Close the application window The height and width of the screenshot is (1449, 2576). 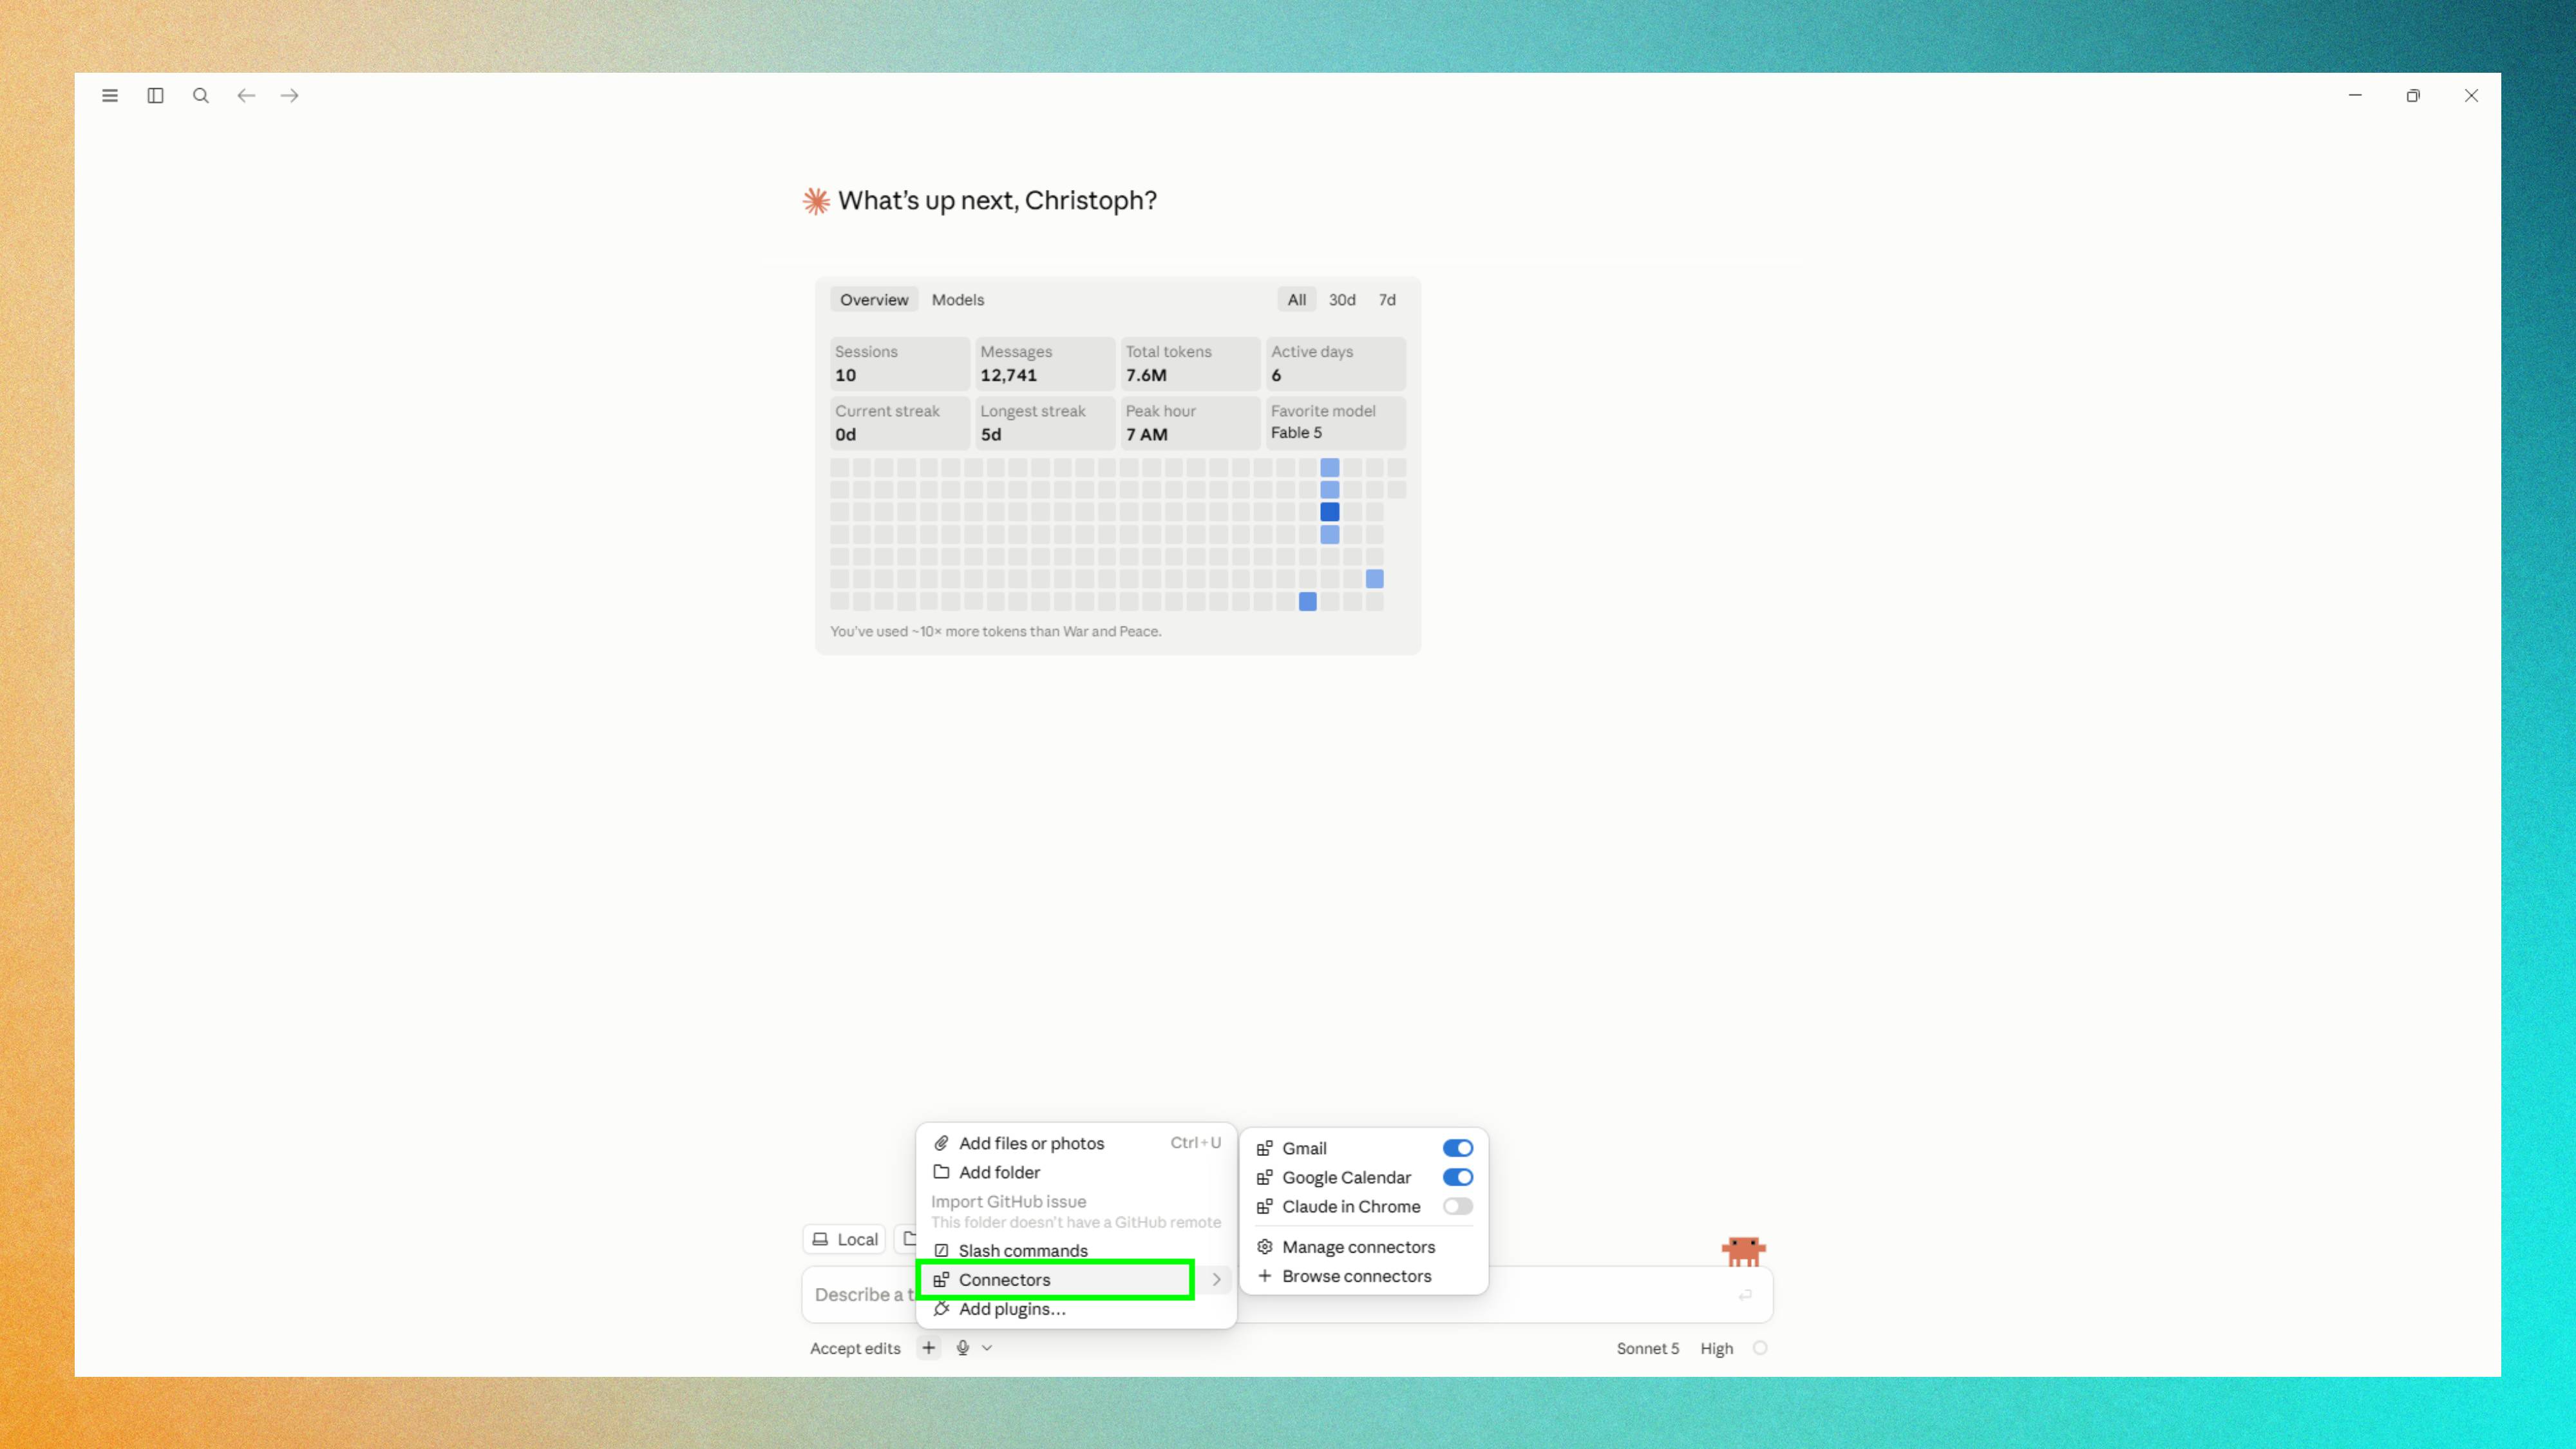tap(2471, 96)
